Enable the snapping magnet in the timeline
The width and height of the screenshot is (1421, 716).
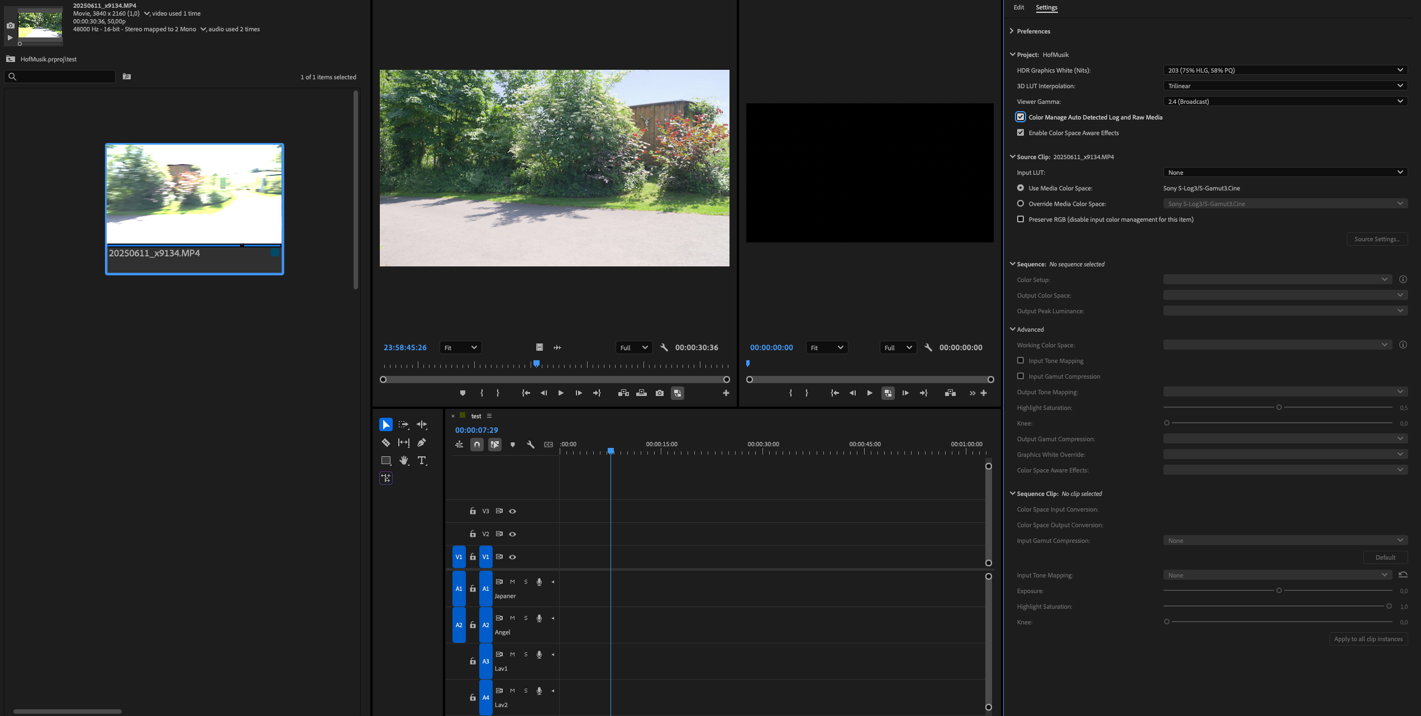click(477, 445)
